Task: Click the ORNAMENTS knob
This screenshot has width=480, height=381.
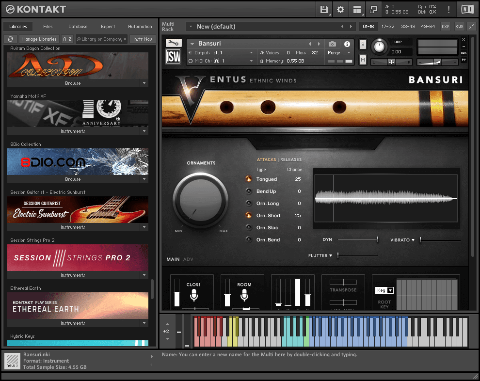Action: tap(201, 200)
